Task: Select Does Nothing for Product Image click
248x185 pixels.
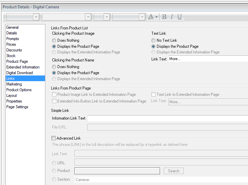Action: 54,40
